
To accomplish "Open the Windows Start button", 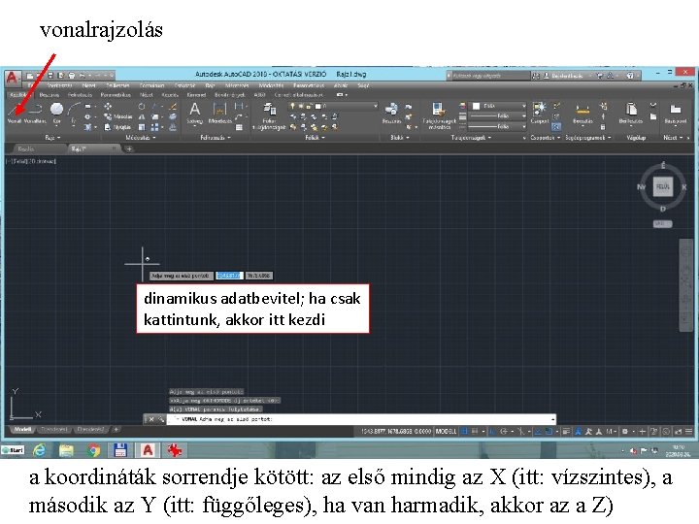I will [13, 450].
